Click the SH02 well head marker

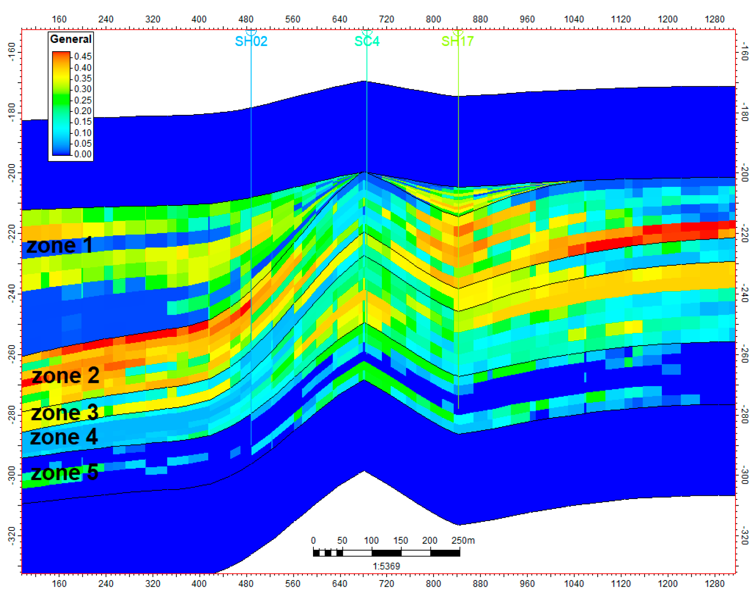[251, 31]
